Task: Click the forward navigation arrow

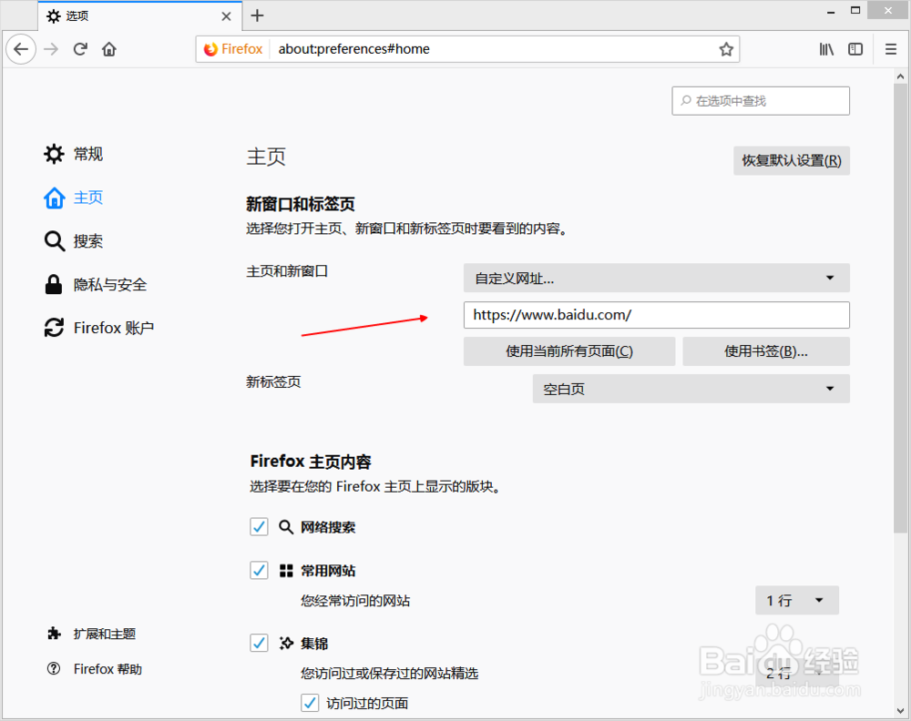Action: coord(51,49)
